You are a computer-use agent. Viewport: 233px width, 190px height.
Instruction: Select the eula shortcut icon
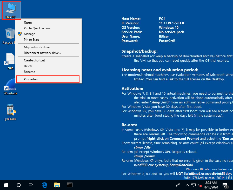(x=10, y=61)
